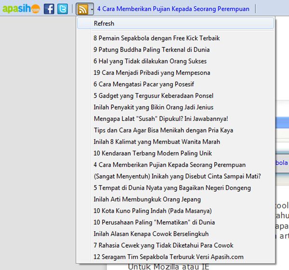Image resolution: width=289 pixels, height=270 pixels.
Task: Open '10 Perusahaan Paling "Mematikan" di Dunia'
Action: (x=175, y=222)
